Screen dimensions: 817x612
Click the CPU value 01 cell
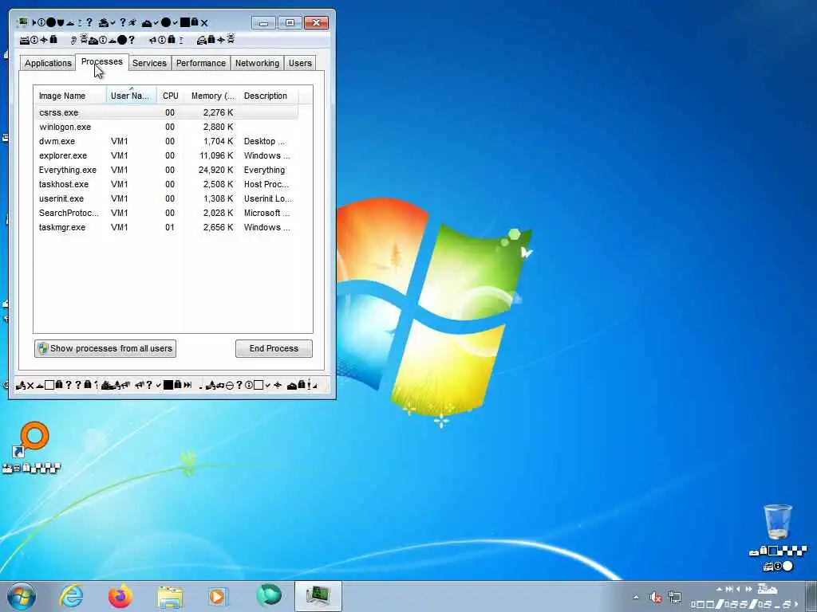[x=170, y=227]
